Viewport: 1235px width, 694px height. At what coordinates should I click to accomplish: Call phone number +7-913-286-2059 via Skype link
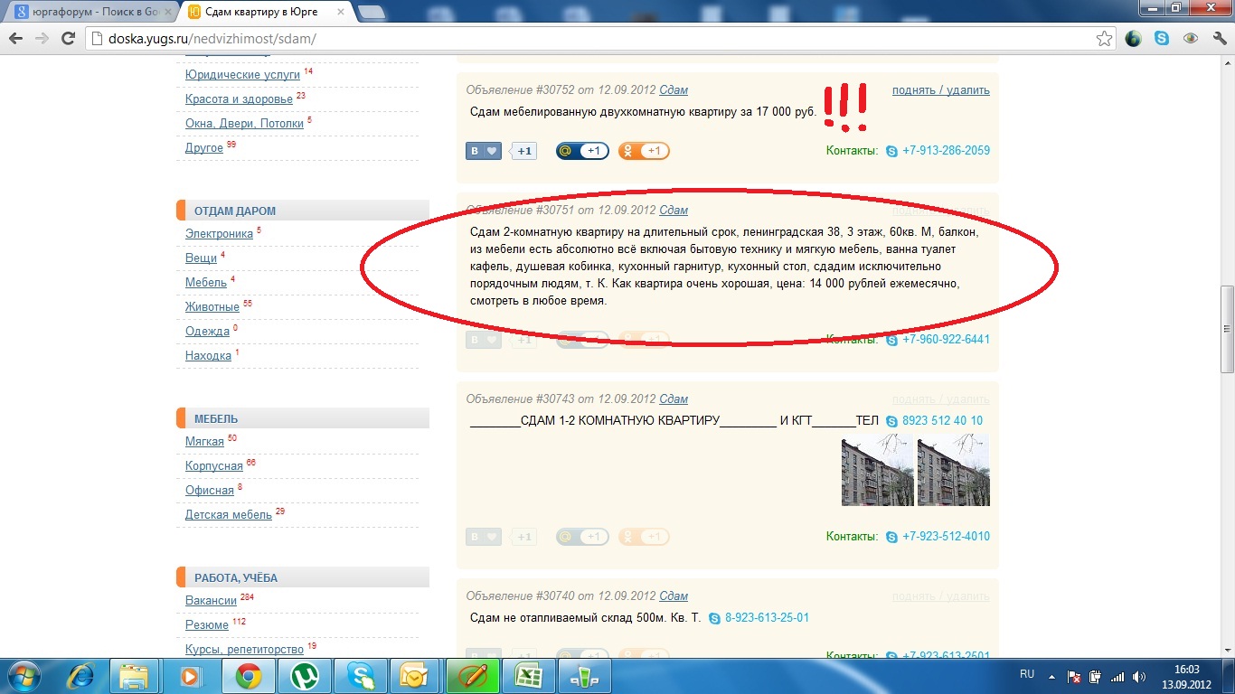point(945,151)
